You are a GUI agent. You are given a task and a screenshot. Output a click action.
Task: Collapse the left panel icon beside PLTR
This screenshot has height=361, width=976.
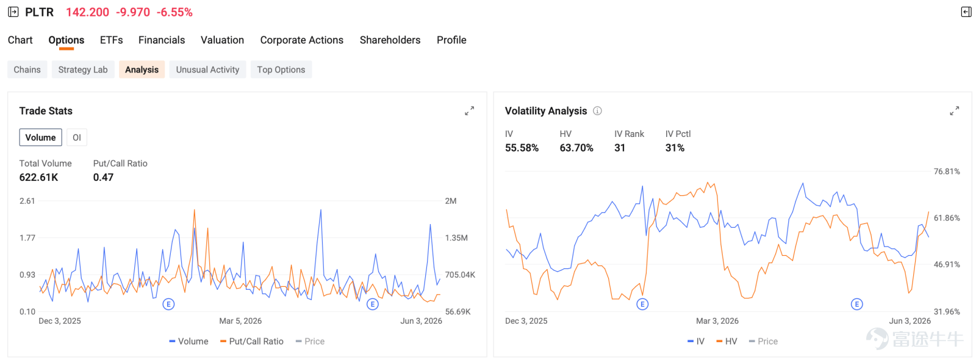pos(13,12)
